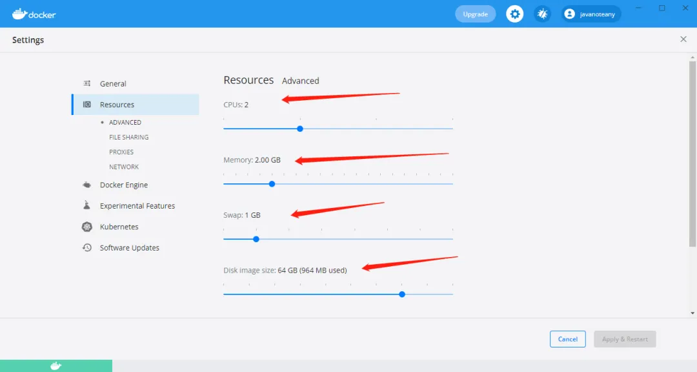Maximize the Docker window
The height and width of the screenshot is (372, 697).
coord(662,8)
